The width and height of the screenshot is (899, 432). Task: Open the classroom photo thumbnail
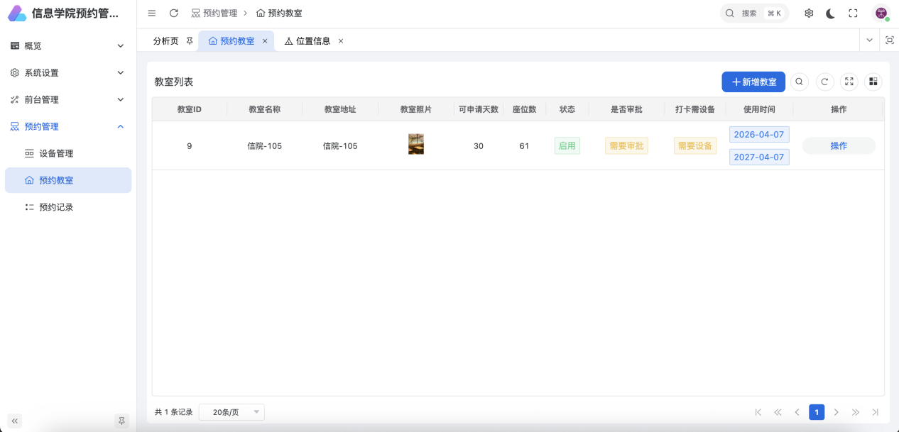pos(415,145)
